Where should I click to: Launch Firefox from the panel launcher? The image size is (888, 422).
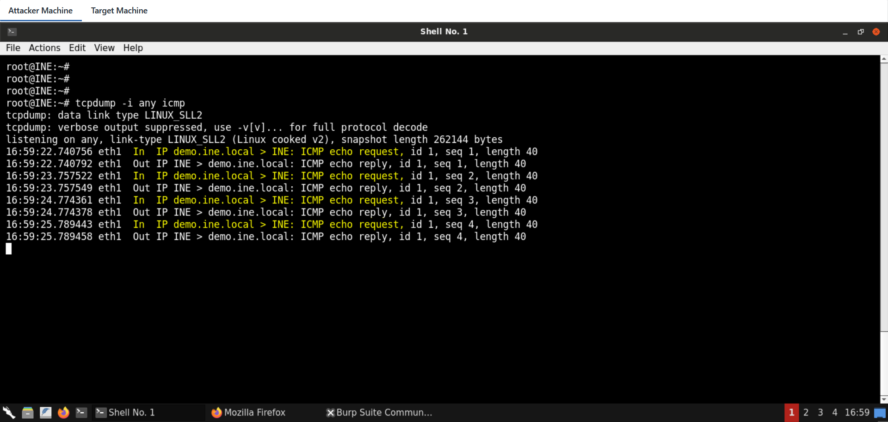click(x=63, y=412)
